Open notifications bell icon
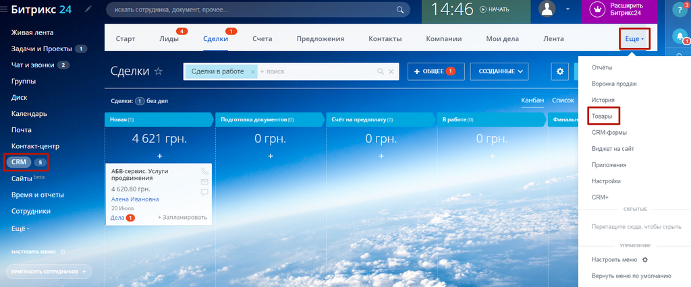This screenshot has height=287, width=691. coord(680,36)
